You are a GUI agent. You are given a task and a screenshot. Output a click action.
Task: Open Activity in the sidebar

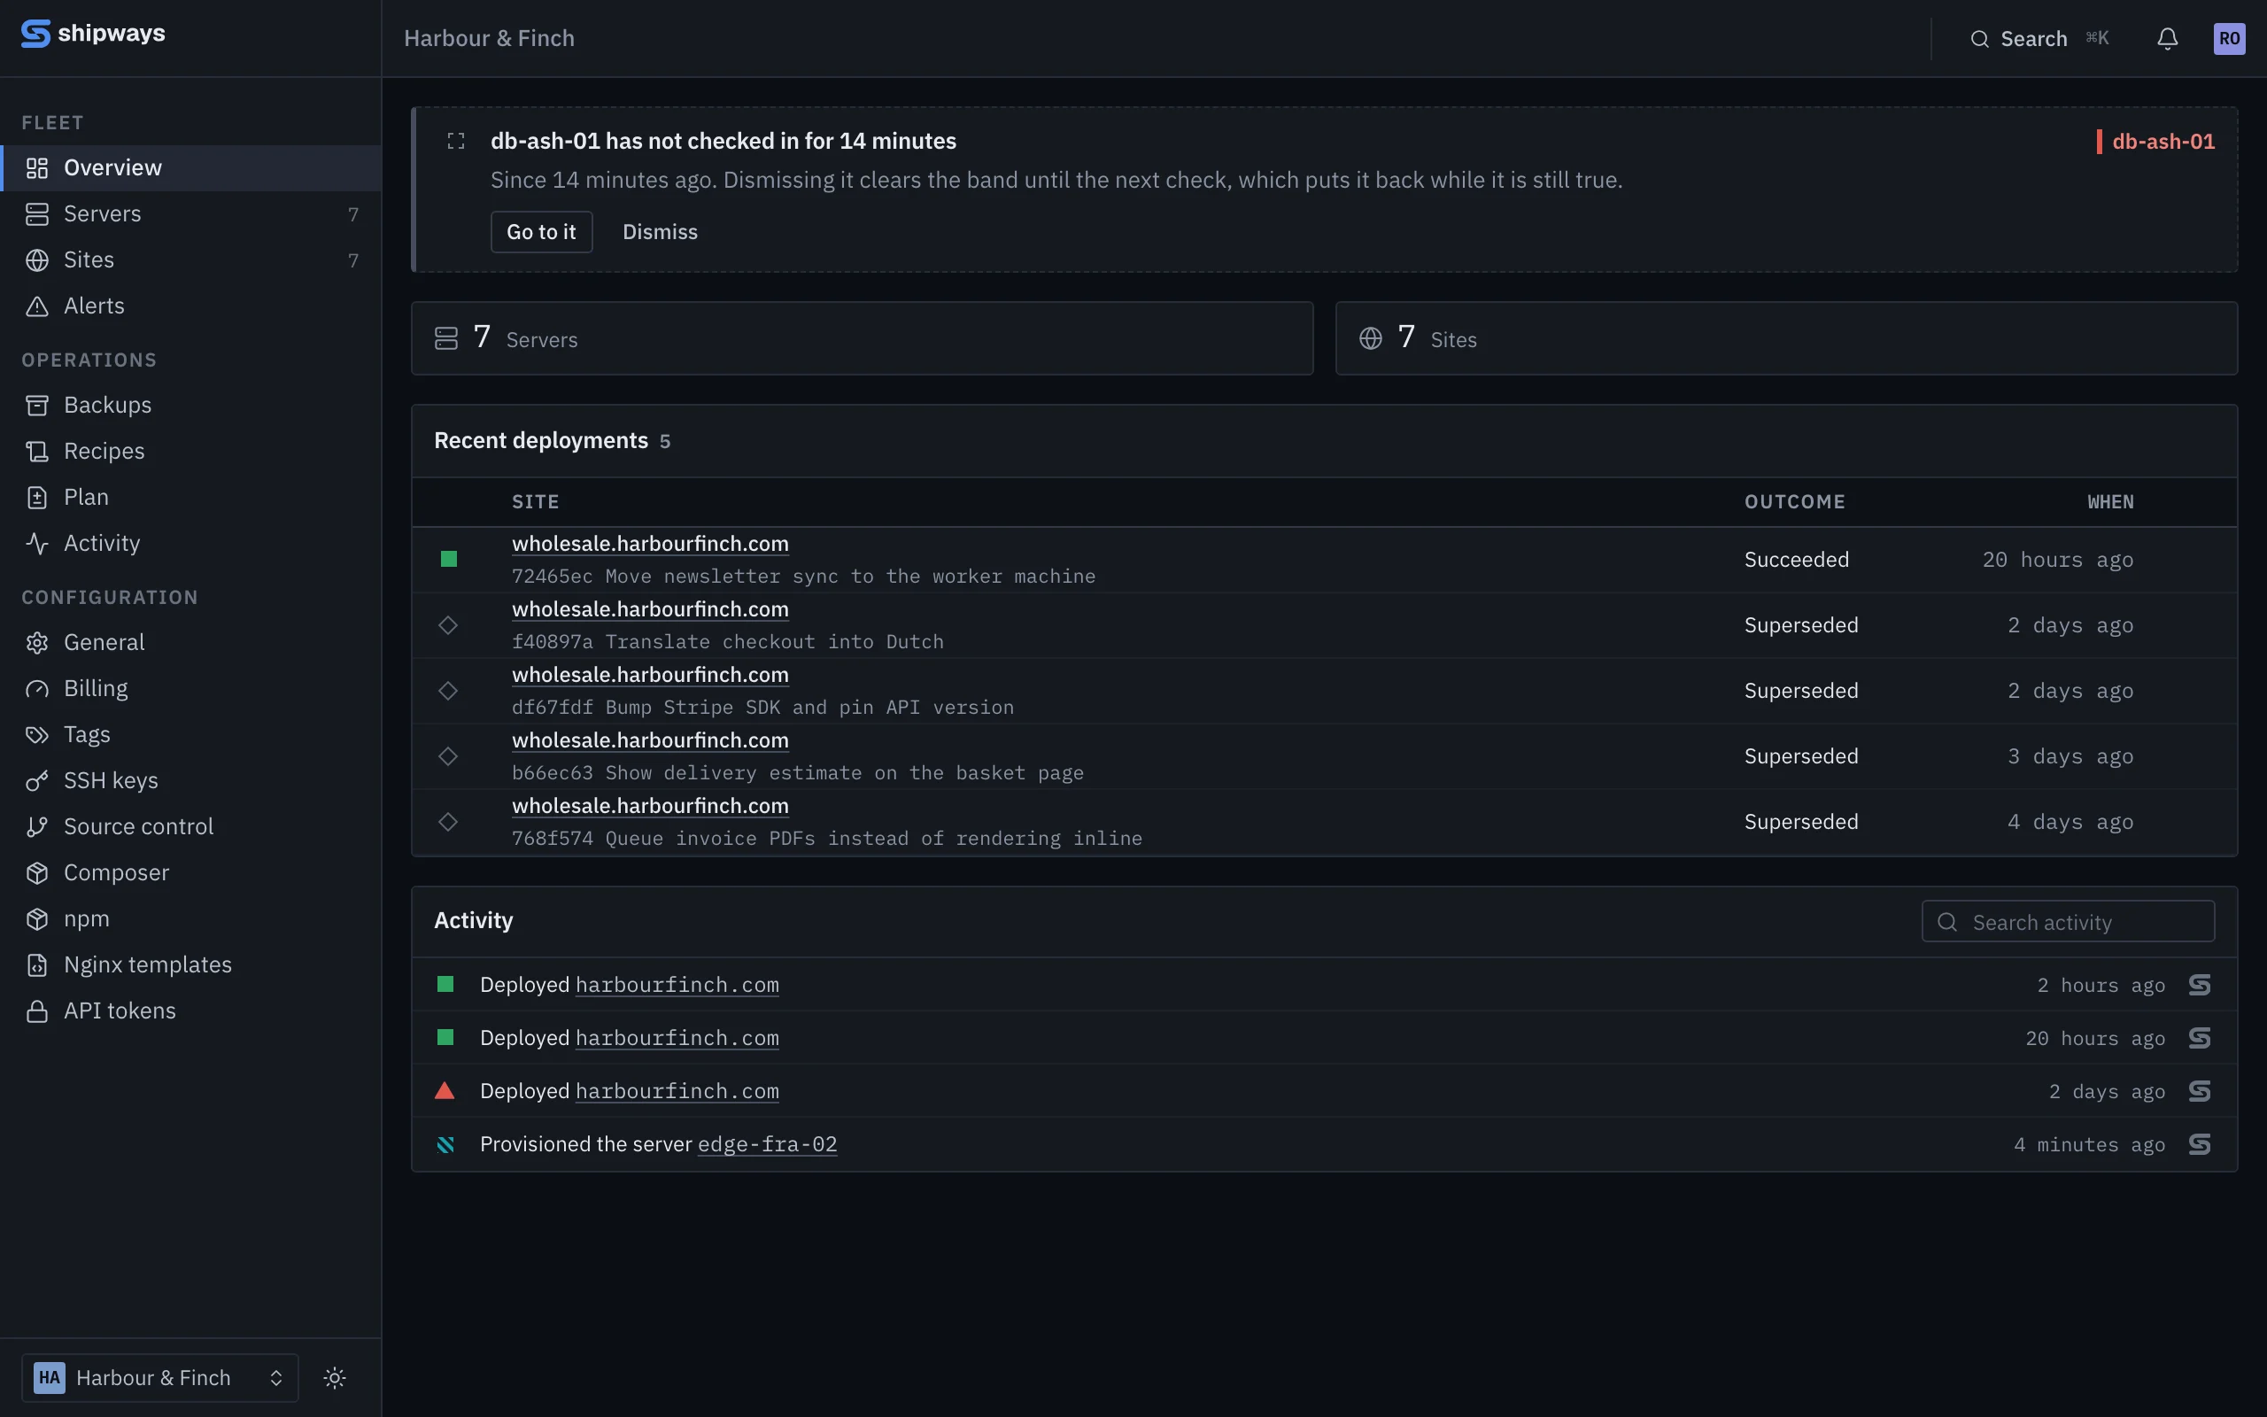(x=191, y=543)
